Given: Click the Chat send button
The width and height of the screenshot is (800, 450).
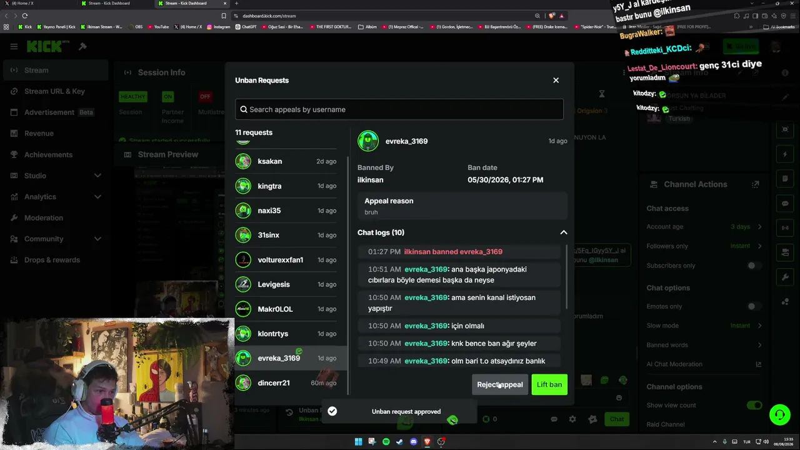Looking at the screenshot, I should (617, 419).
